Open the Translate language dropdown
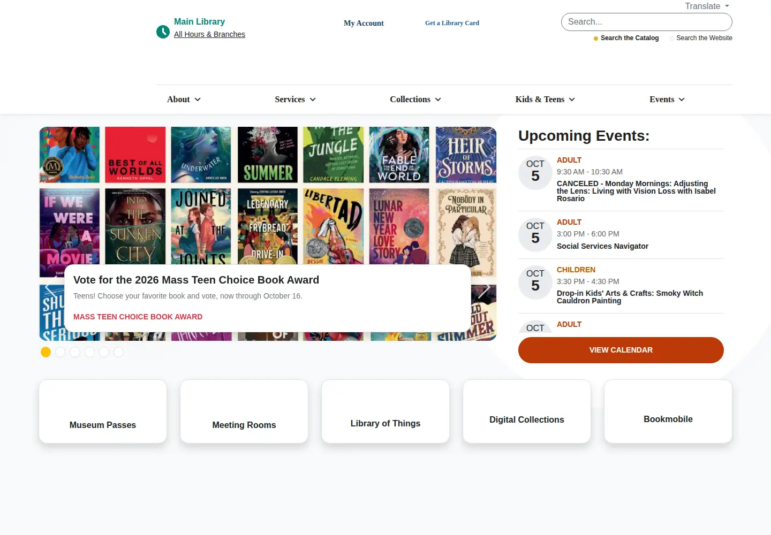The width and height of the screenshot is (771, 535). coord(707,6)
